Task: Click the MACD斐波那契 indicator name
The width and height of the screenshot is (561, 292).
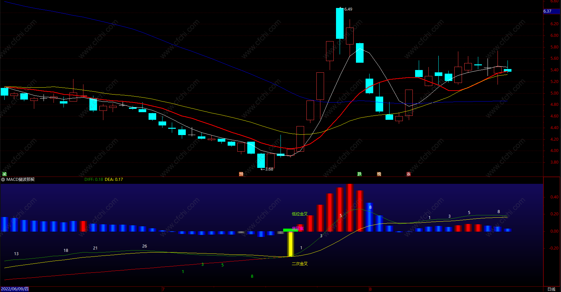Action: tap(21, 180)
